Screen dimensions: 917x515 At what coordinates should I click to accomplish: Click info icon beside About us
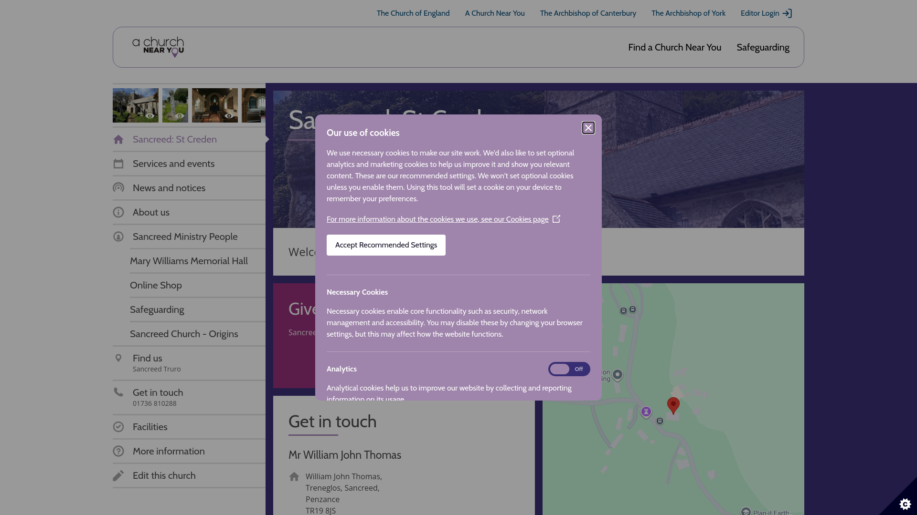118,212
